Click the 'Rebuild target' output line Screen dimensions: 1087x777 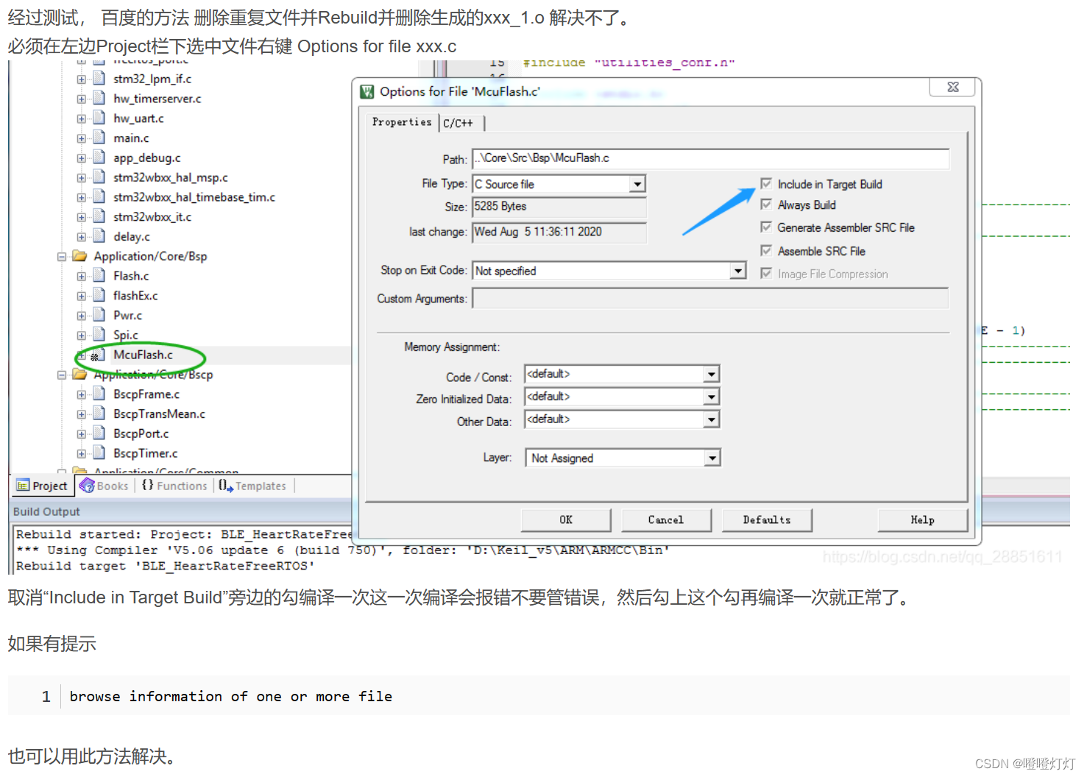point(166,566)
